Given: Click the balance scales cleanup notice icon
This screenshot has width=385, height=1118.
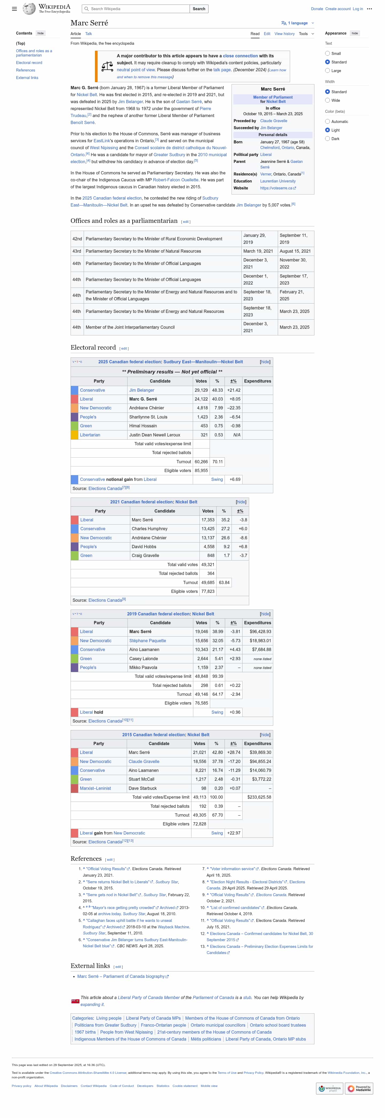Looking at the screenshot, I should click(x=107, y=66).
